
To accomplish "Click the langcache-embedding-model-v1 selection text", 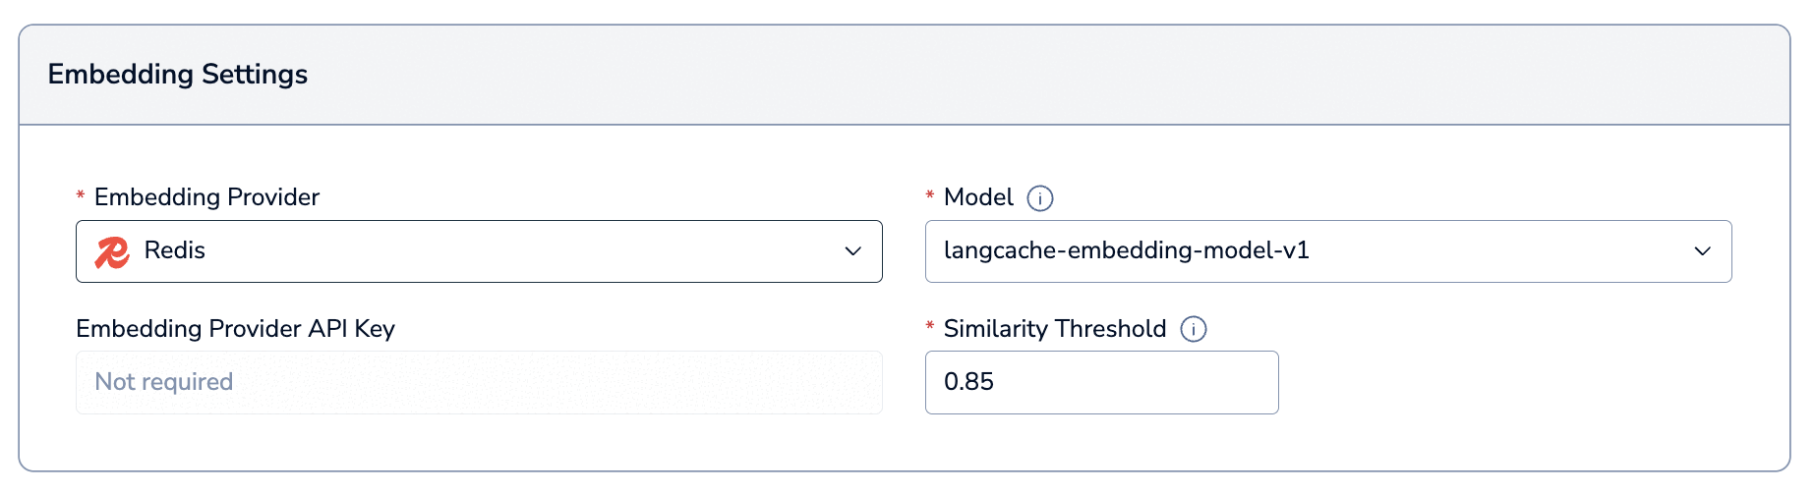I will coord(1126,250).
